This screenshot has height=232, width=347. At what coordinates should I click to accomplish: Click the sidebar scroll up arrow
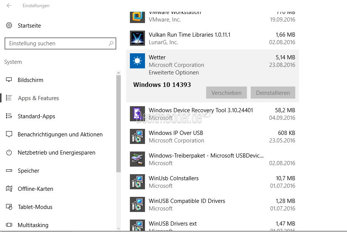[119, 73]
